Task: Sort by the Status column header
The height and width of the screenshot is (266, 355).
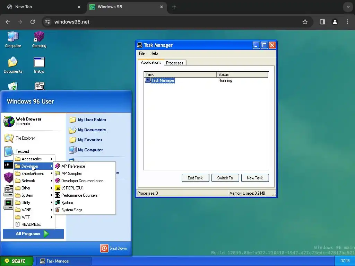Action: click(242, 74)
